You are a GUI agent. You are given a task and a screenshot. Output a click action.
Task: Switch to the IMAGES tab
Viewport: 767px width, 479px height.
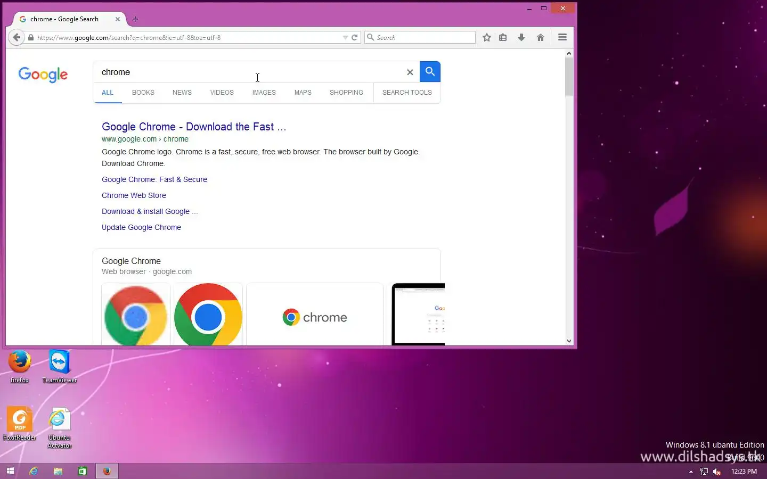264,93
